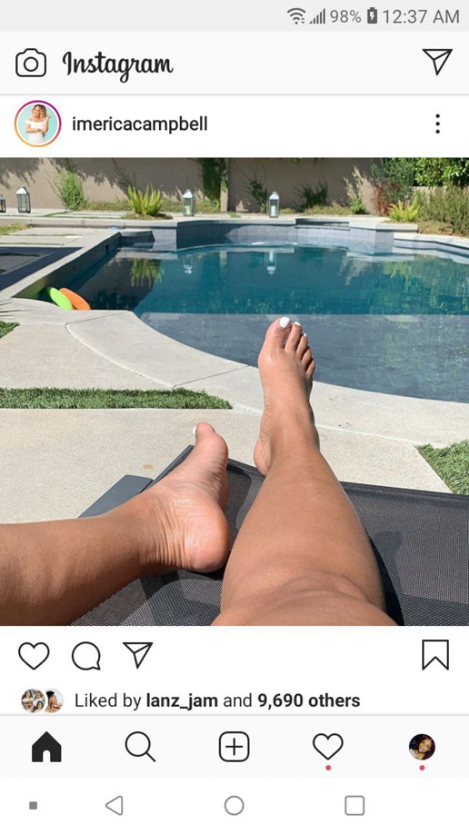Open the post's three-dot options menu

click(x=438, y=124)
